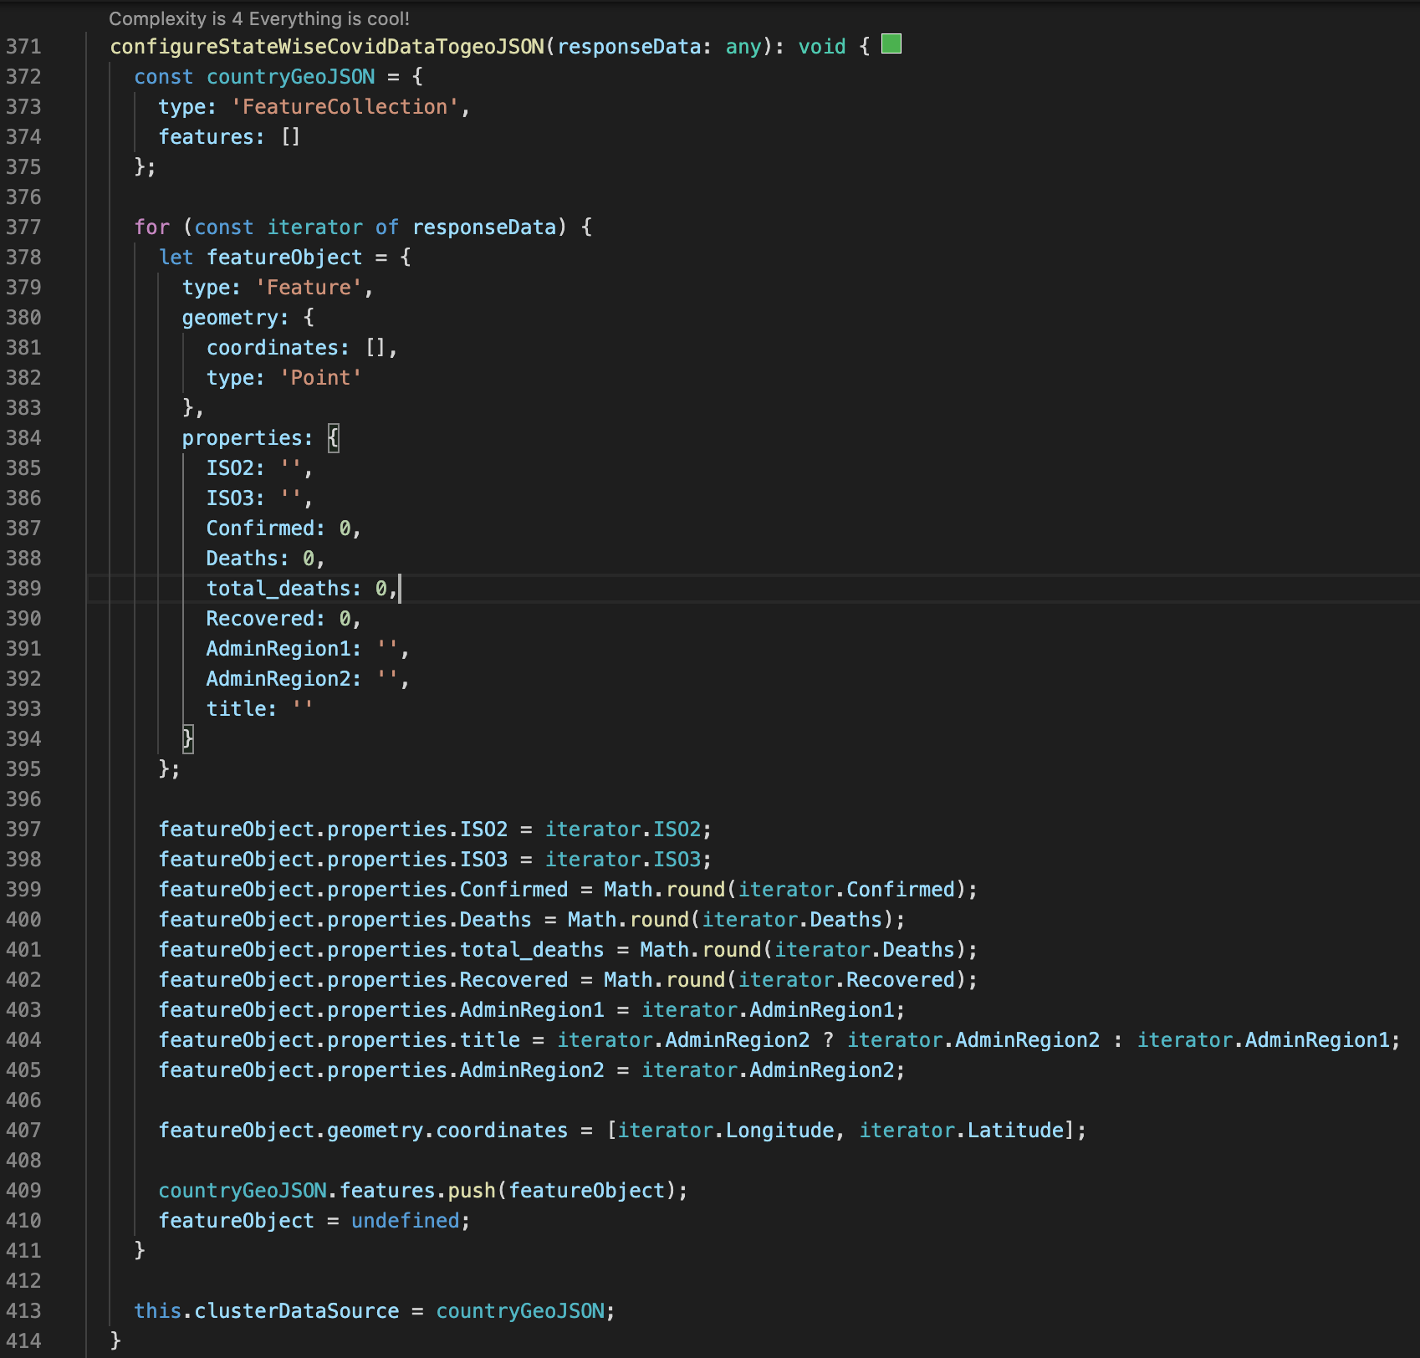This screenshot has width=1420, height=1358.
Task: Click line number 371 in gutter
Action: coord(23,47)
